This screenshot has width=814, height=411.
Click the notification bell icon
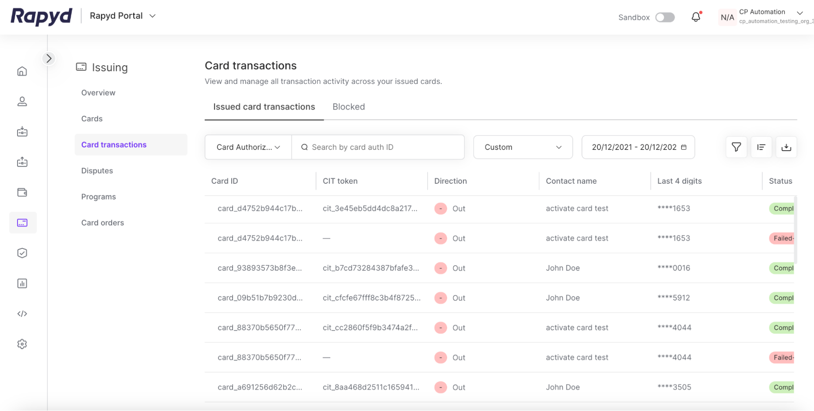point(696,17)
